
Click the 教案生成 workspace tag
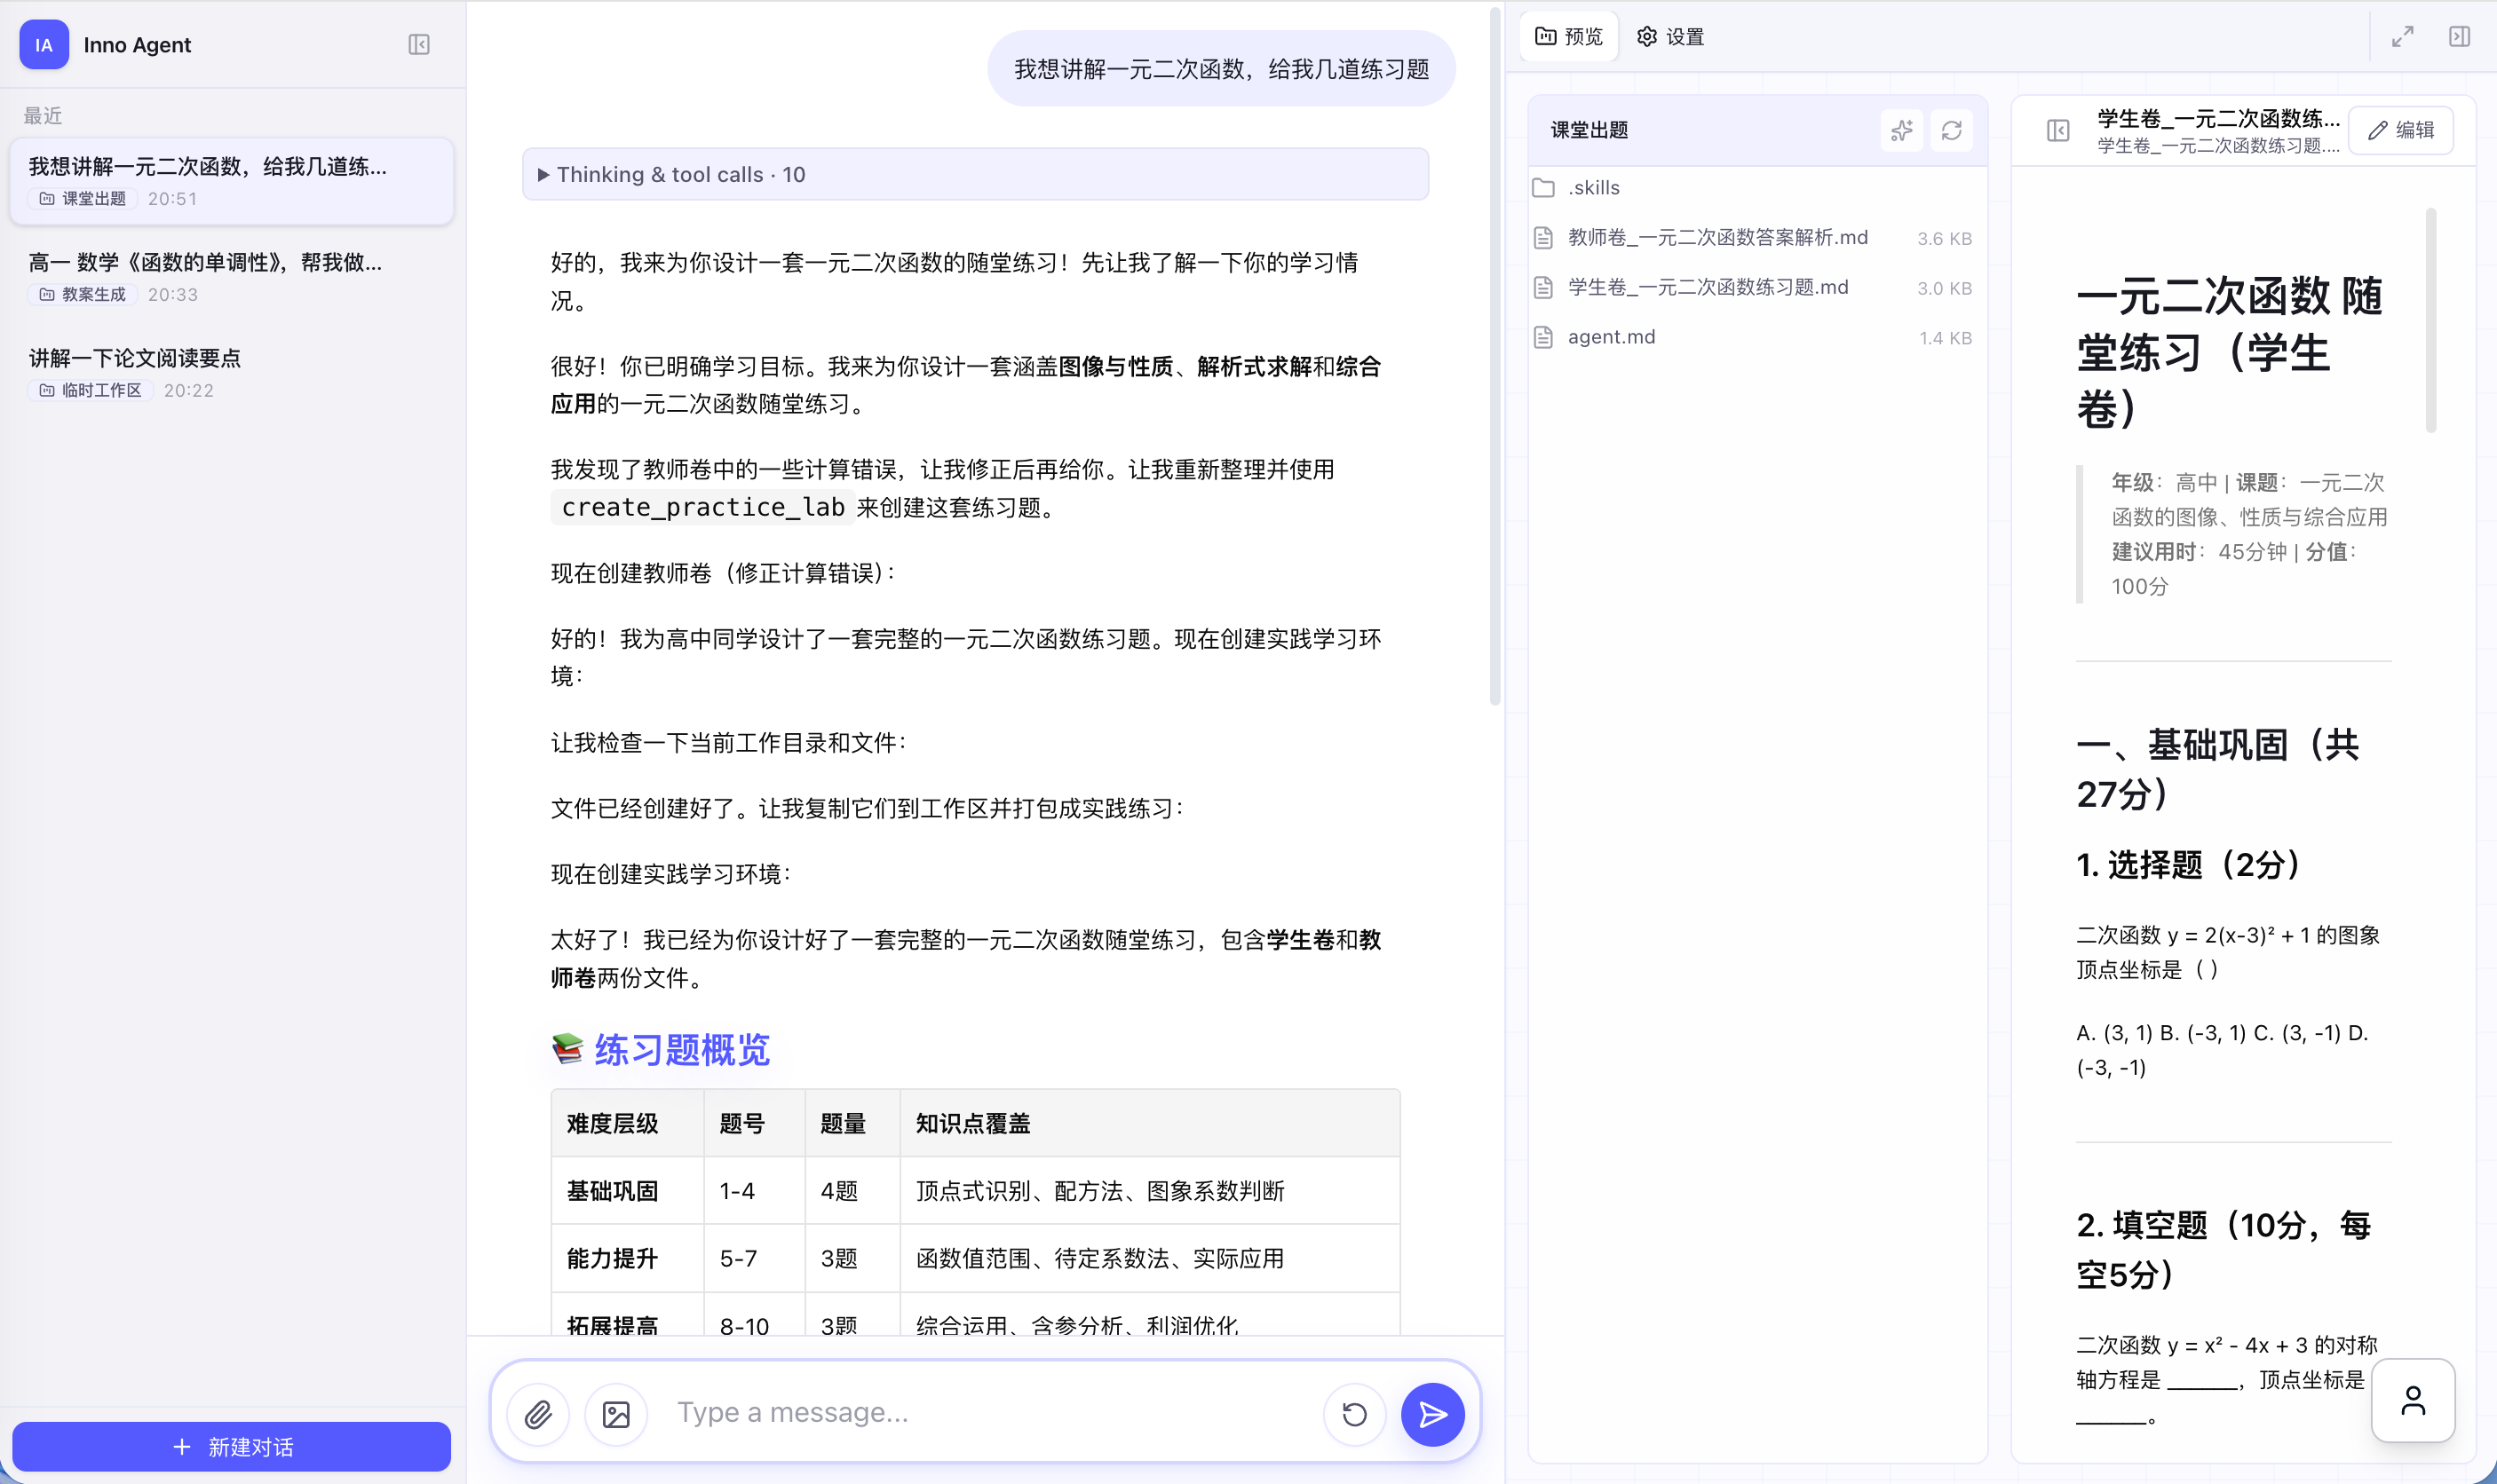[83, 294]
